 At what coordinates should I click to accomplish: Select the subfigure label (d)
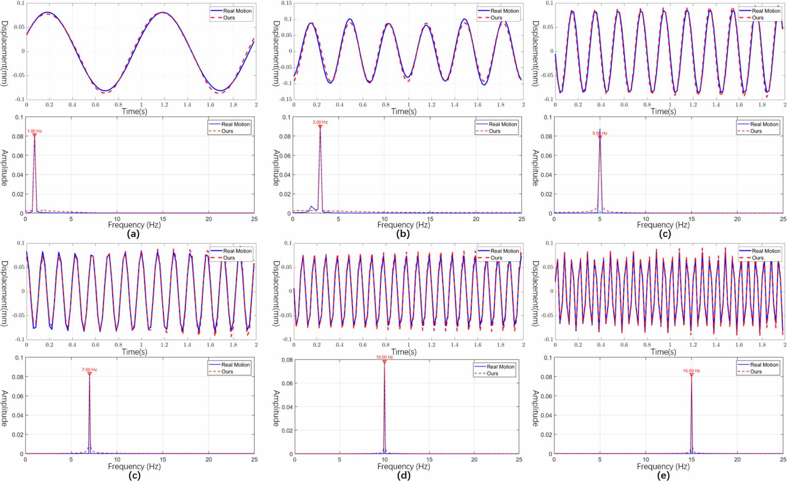point(403,475)
